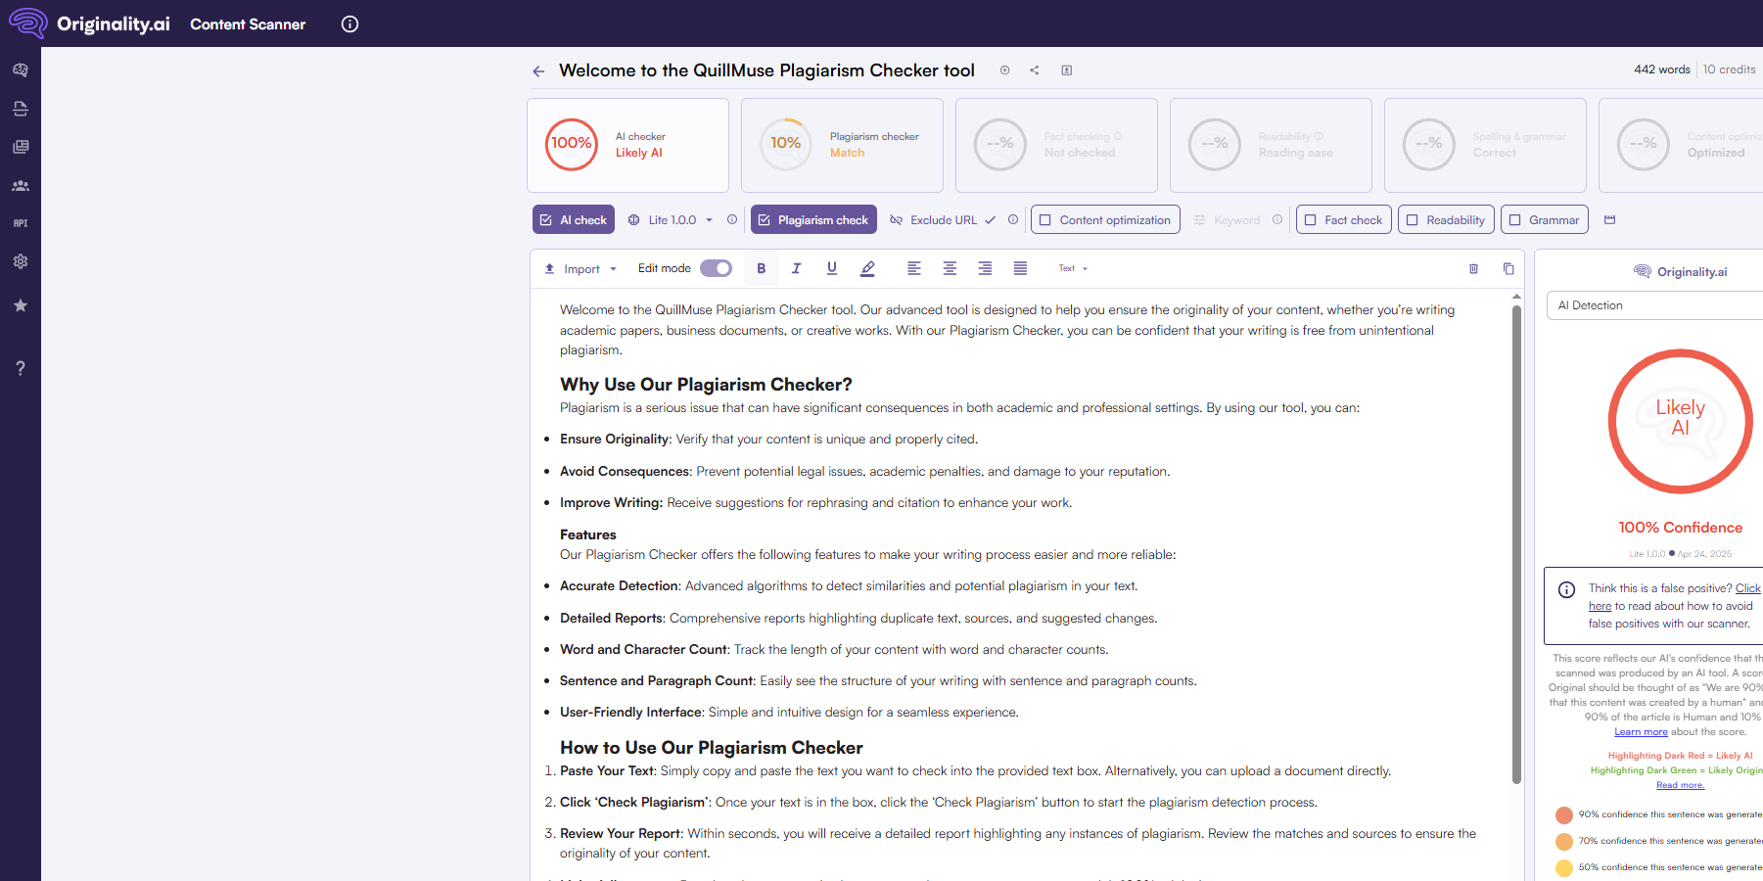Click the Content Scanner header label
Screen dimensions: 1763x881
[248, 24]
